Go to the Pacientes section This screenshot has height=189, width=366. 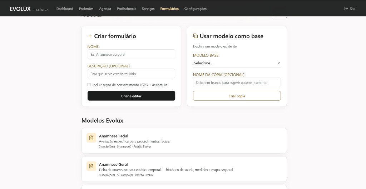click(86, 9)
